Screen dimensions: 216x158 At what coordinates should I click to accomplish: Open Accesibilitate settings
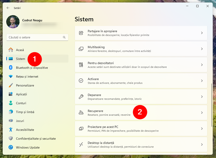click(37, 130)
